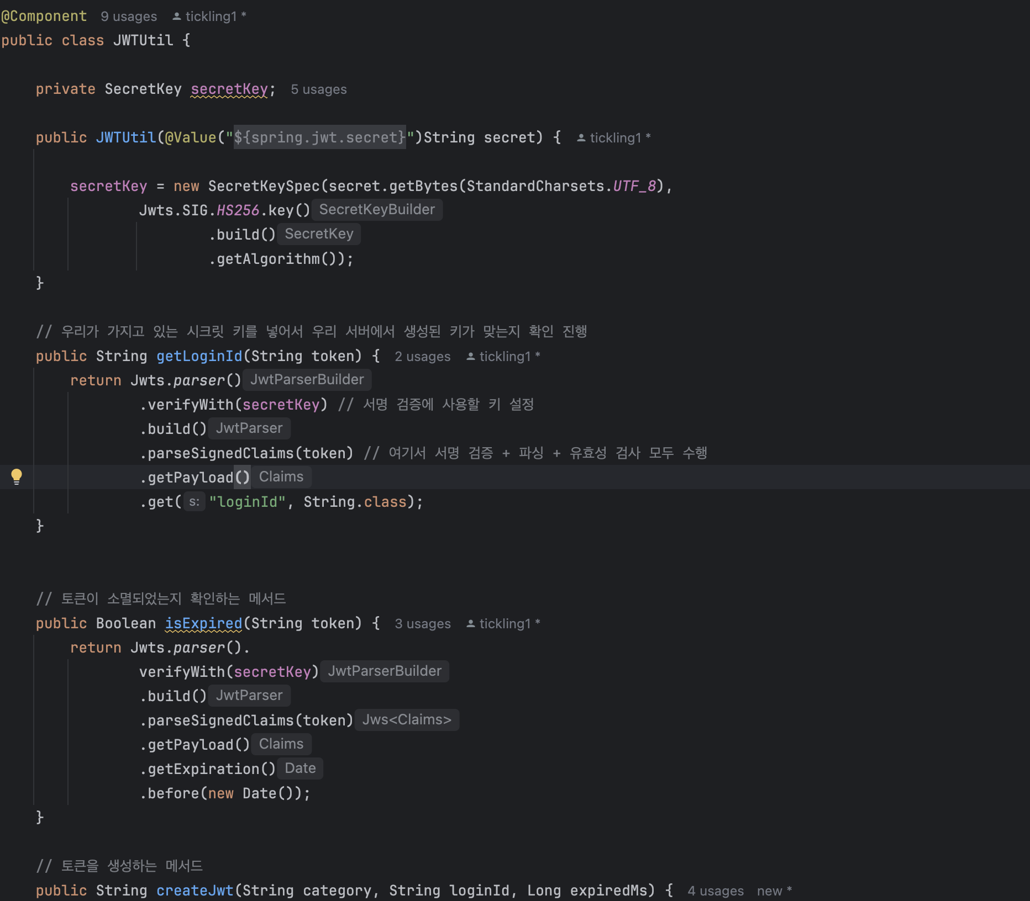Click the 'Jws<Claims>' inlay type hint

click(407, 720)
